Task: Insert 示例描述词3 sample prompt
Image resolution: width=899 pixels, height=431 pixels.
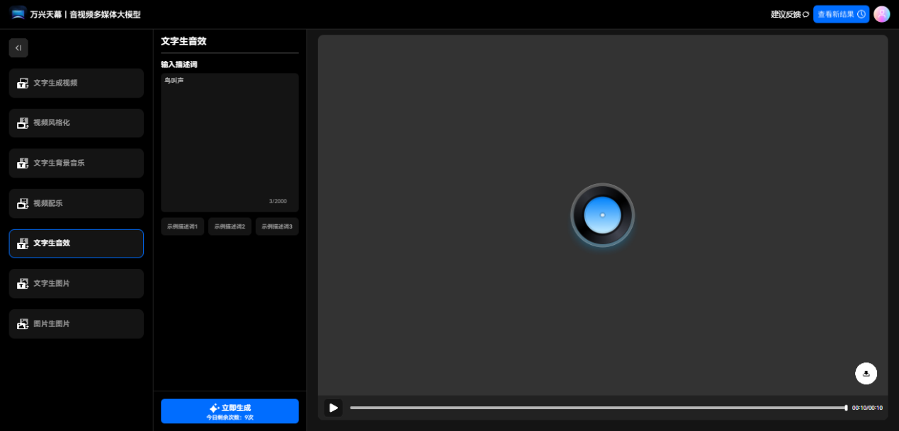Action: point(277,226)
